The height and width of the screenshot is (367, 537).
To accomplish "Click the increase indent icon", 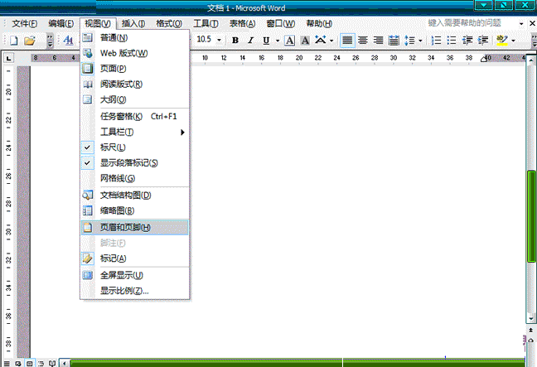I will (483, 41).
